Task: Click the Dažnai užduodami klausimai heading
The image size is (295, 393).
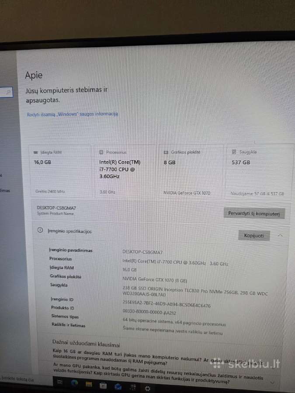Action: [x=86, y=343]
